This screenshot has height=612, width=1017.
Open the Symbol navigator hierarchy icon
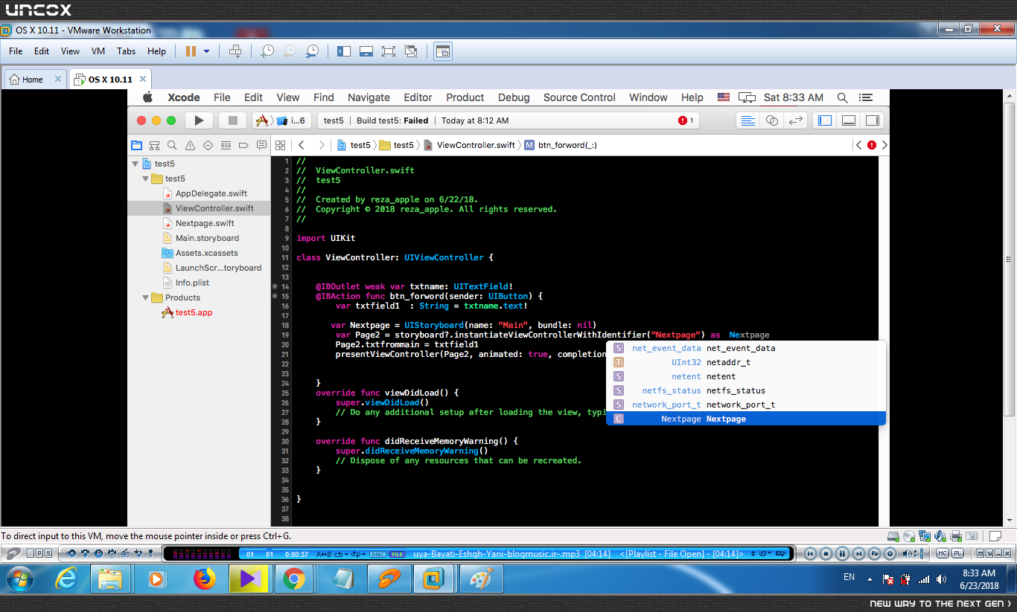pyautogui.click(x=154, y=145)
